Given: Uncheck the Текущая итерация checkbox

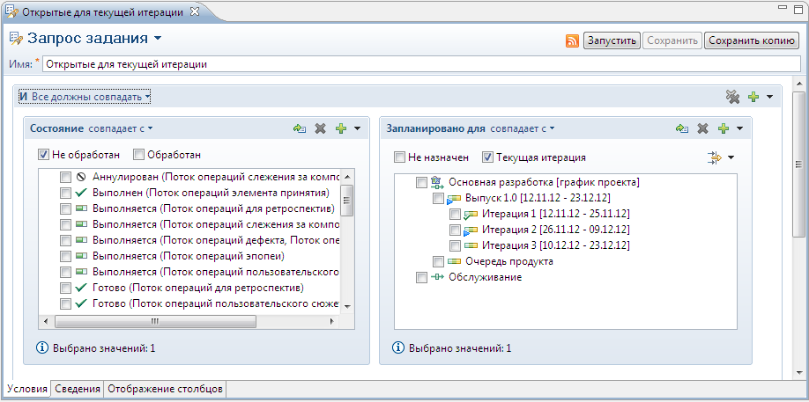Looking at the screenshot, I should (x=487, y=157).
